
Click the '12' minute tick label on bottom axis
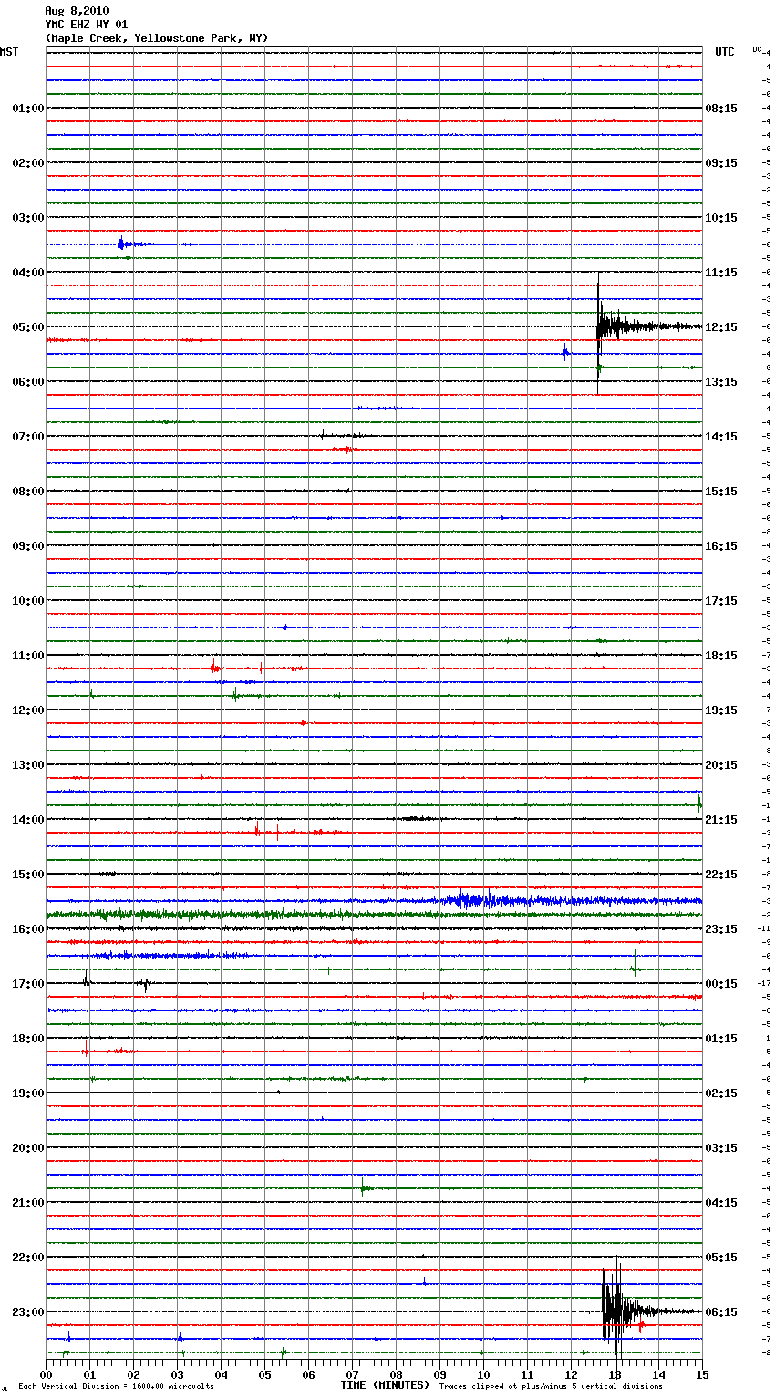[571, 1374]
